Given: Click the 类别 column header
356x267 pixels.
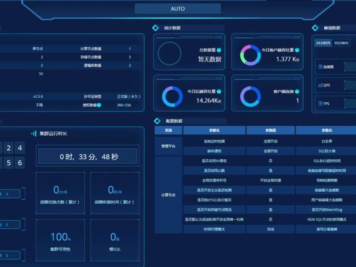Looking at the screenshot, I should [x=168, y=130].
